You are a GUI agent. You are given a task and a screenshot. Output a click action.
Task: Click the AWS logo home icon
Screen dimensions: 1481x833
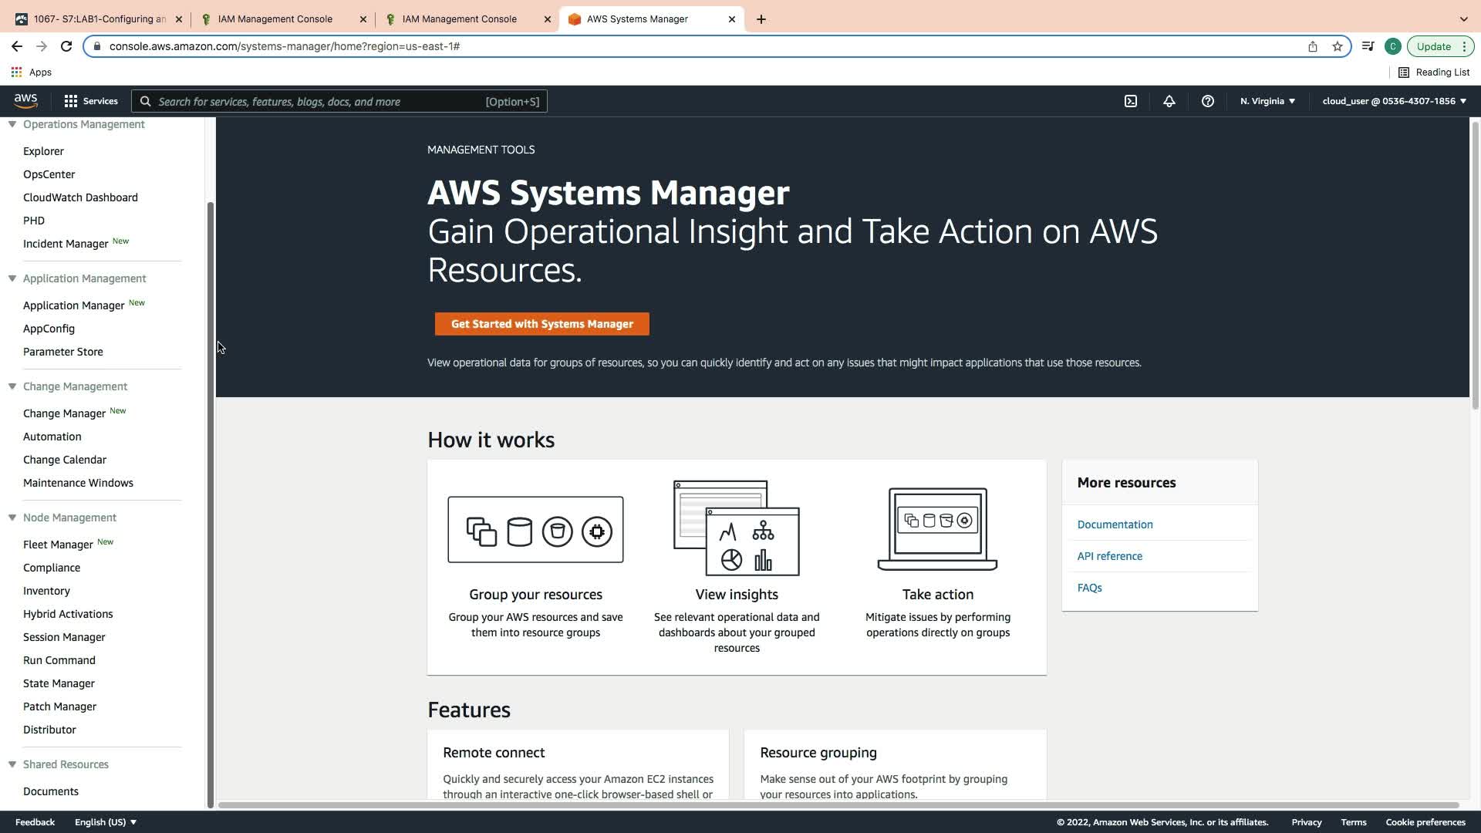pos(25,101)
